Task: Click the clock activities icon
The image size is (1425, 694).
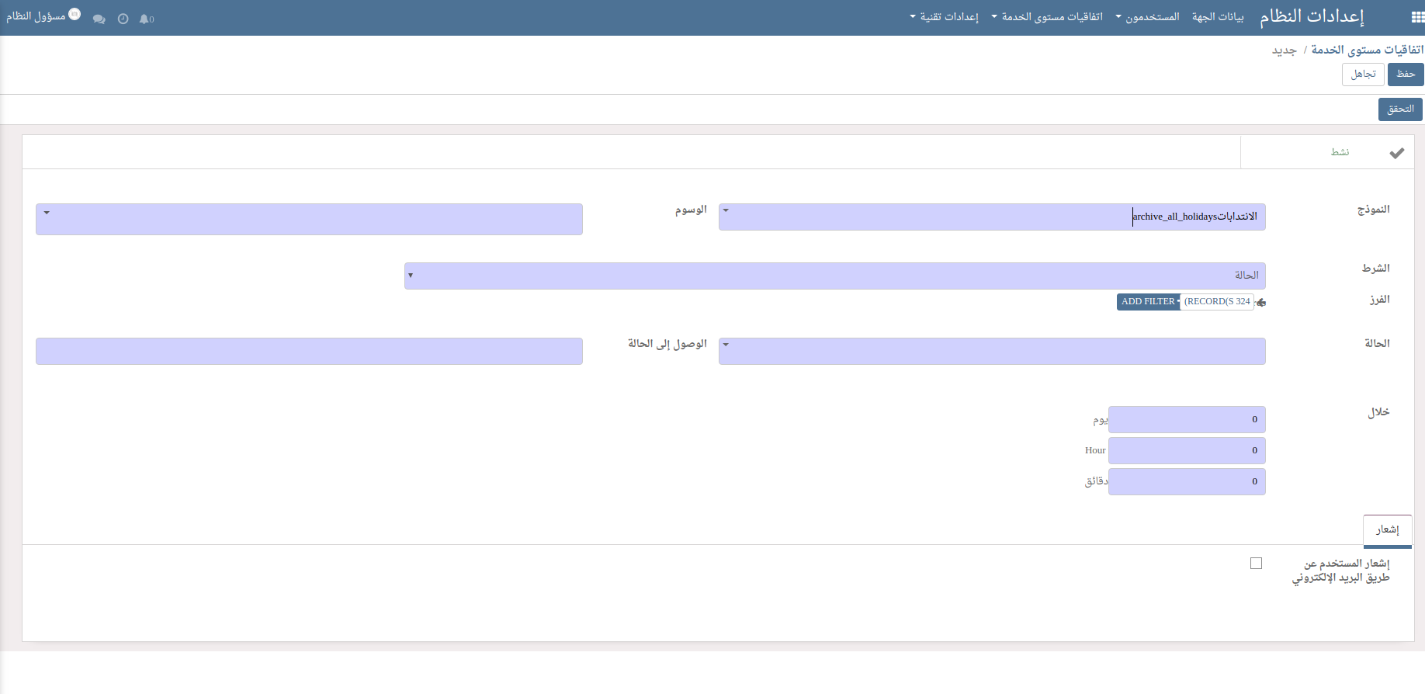Action: coord(123,19)
